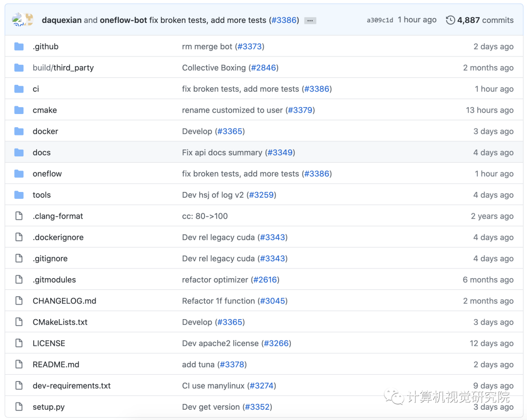Open the daquexian author profile
The width and height of the screenshot is (527, 420).
61,20
